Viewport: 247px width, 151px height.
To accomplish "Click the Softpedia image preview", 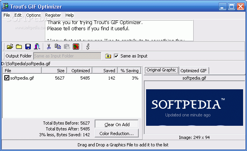I will tap(194, 108).
